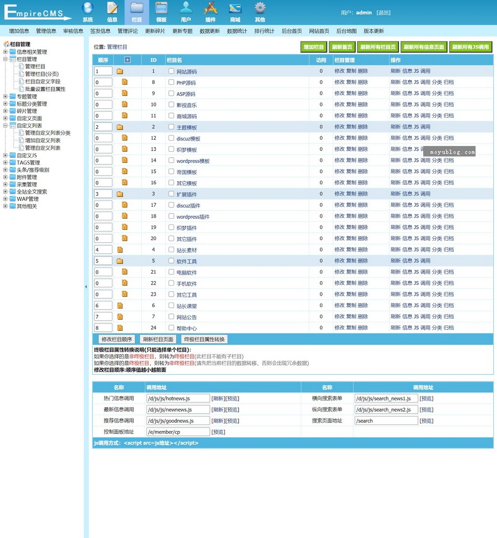Click folder icon of 主题模板 row
This screenshot has width=497, height=538.
pyautogui.click(x=120, y=127)
